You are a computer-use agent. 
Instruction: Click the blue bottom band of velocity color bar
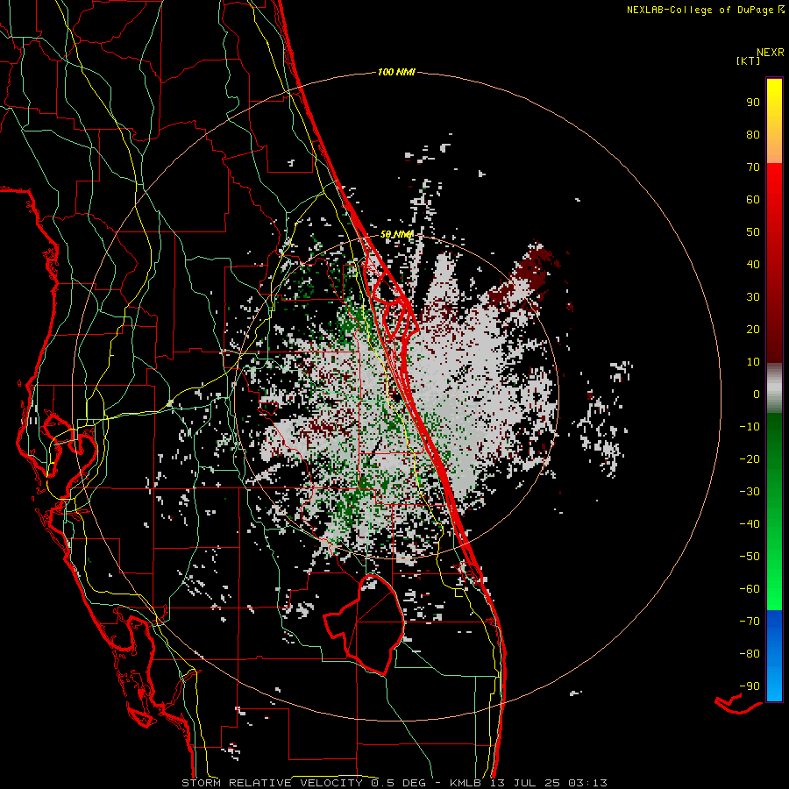(774, 656)
